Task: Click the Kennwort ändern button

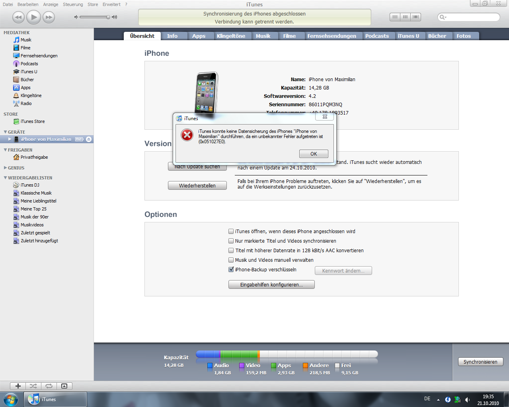Action: tap(343, 271)
